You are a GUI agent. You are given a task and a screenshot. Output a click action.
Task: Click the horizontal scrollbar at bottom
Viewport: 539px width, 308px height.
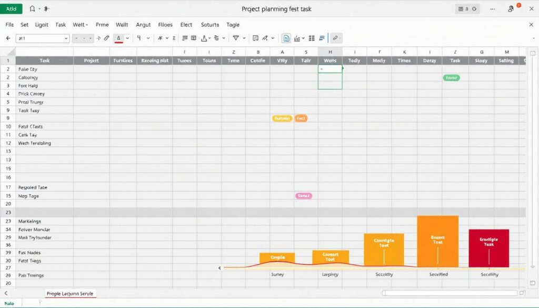click(450, 293)
